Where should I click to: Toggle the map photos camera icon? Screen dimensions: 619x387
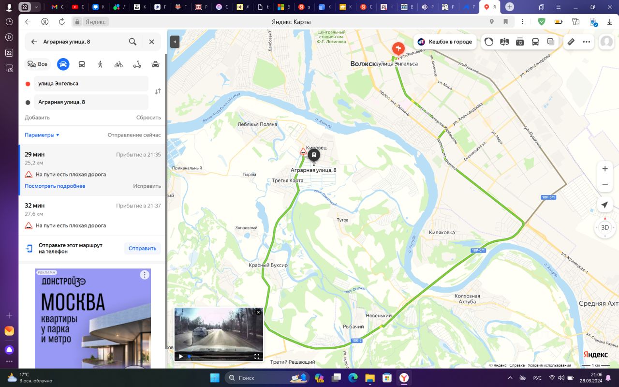point(520,42)
